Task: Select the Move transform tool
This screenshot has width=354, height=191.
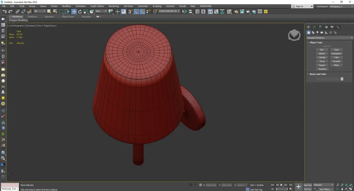Action: (x=74, y=12)
